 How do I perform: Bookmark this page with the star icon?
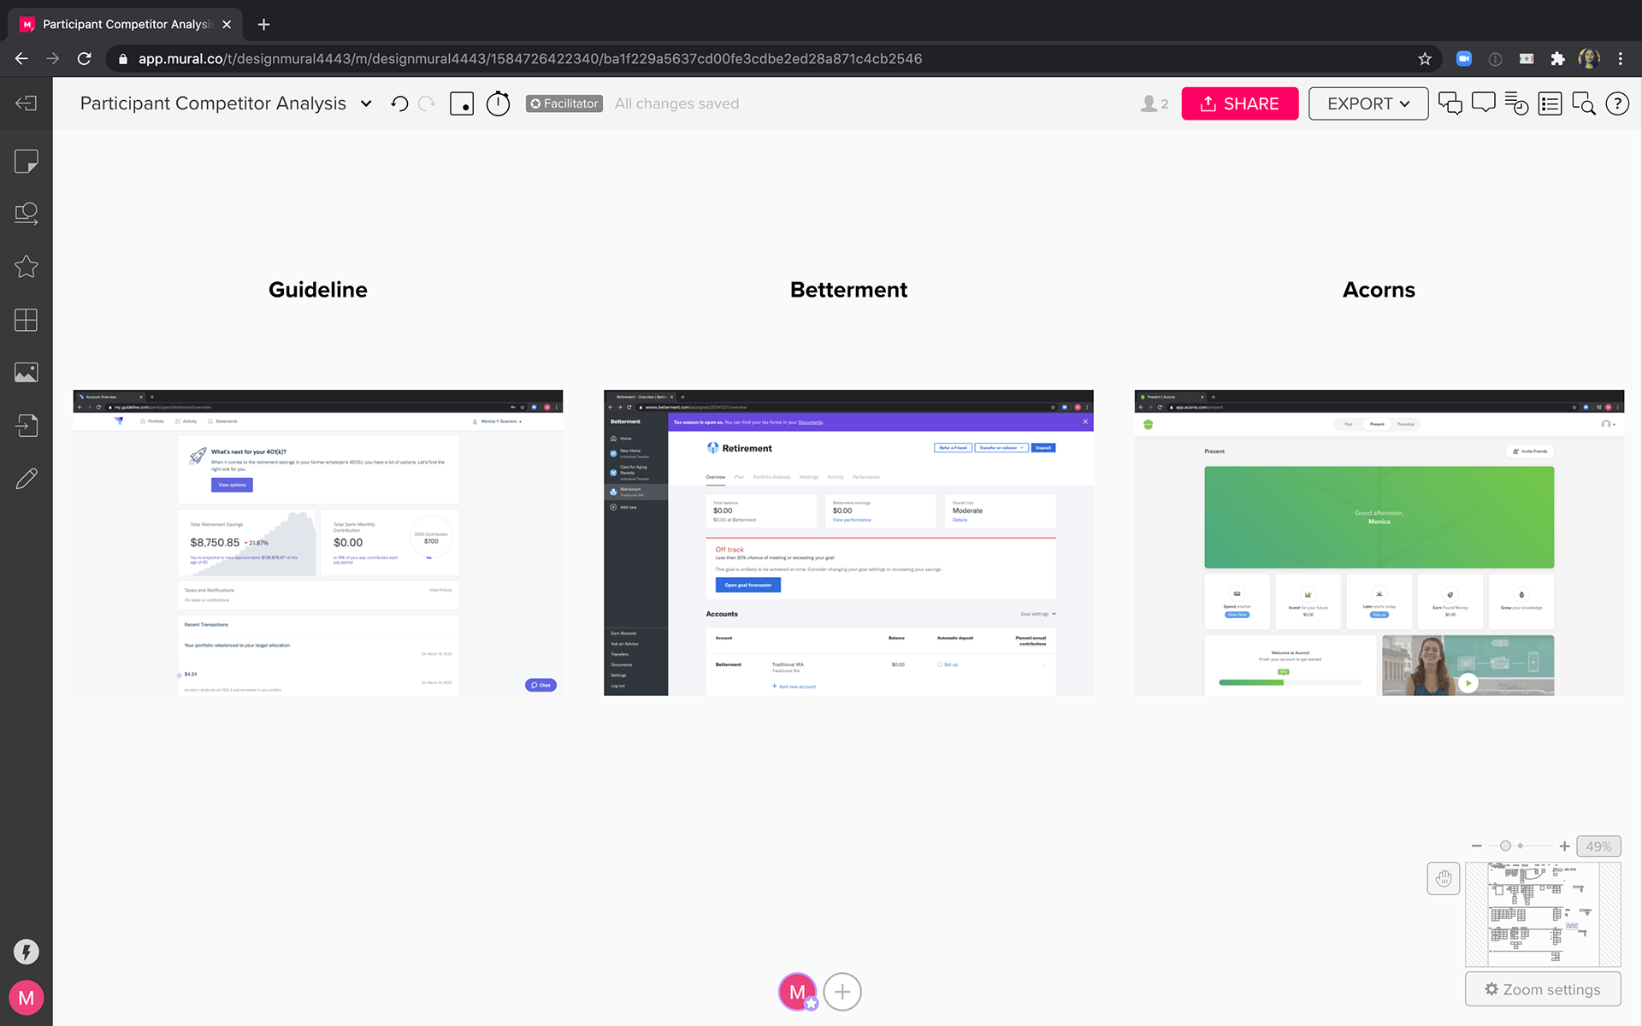(1425, 58)
